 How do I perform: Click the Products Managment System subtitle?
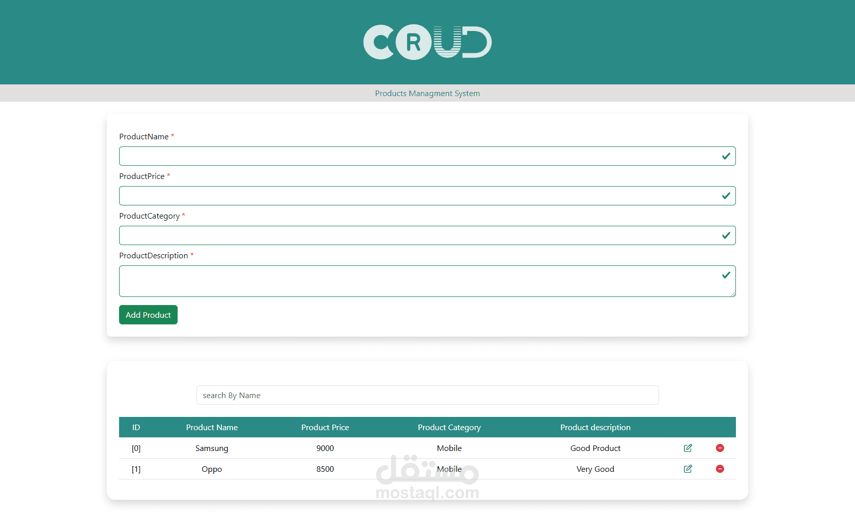coord(427,94)
